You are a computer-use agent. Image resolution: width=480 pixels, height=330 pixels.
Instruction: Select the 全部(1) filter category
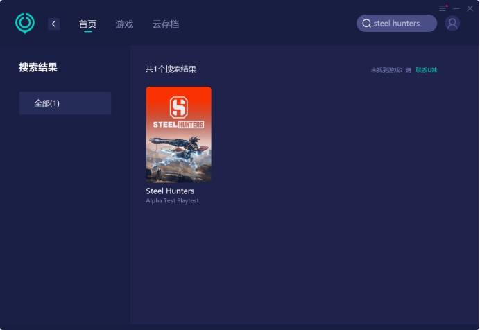tap(65, 103)
